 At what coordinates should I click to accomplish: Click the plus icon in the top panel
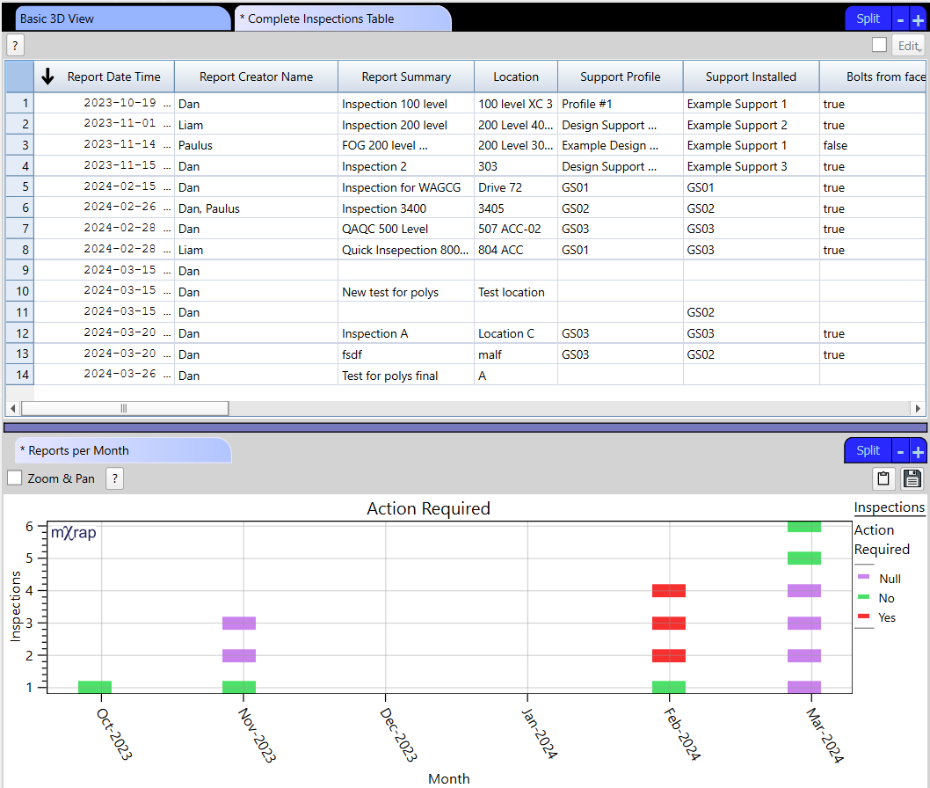918,19
